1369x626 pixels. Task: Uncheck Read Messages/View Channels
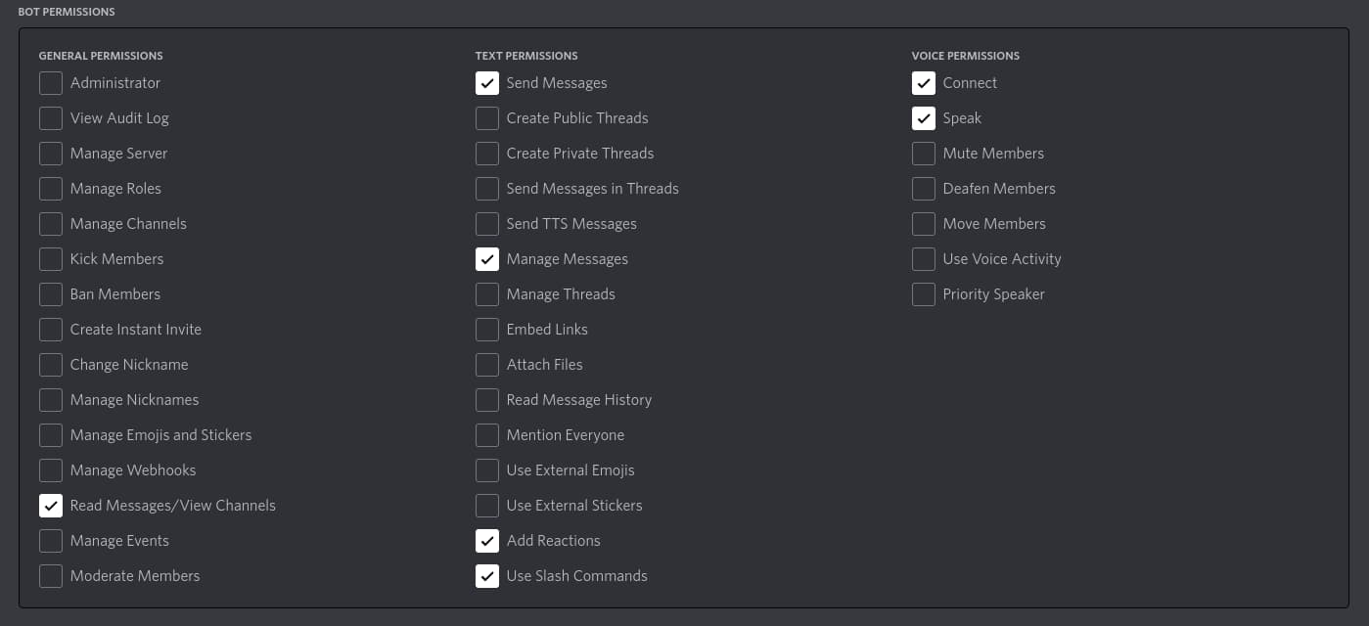pyautogui.click(x=51, y=506)
